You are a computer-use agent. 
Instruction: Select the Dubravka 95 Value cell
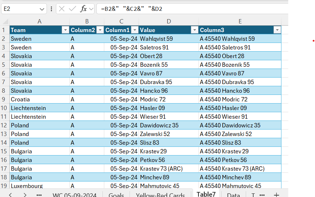click(x=169, y=82)
